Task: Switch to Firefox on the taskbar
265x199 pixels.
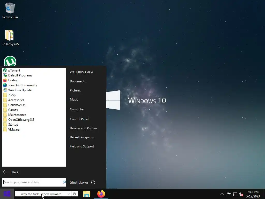Action: pos(101,194)
